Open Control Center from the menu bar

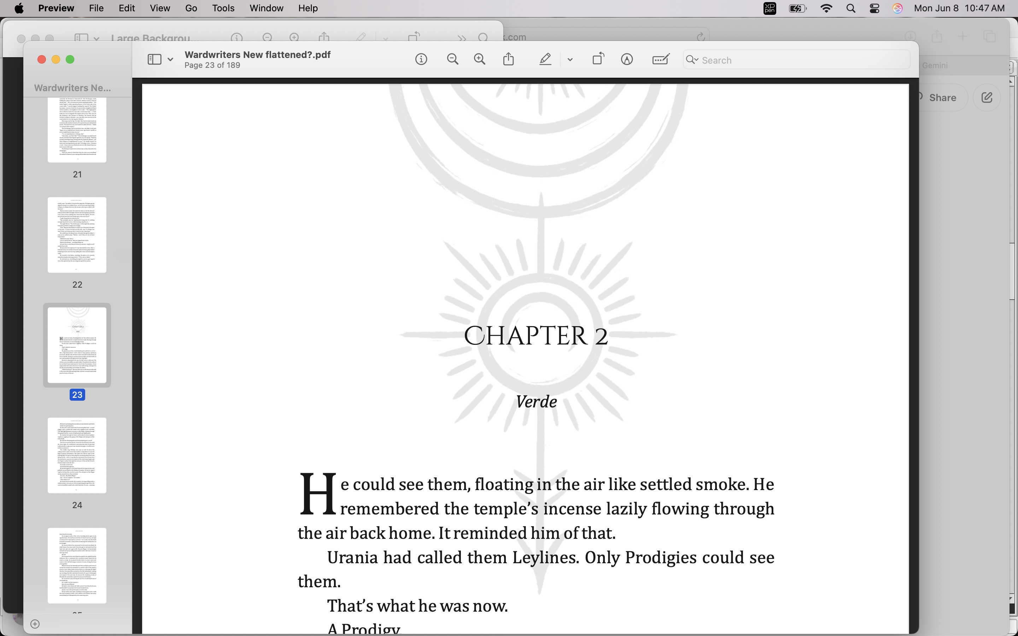(x=874, y=8)
